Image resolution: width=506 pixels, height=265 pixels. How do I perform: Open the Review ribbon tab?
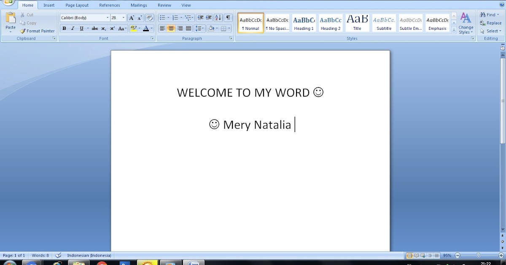(164, 5)
